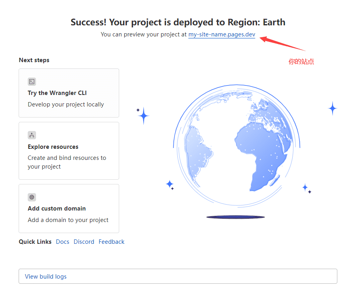
Task: Click the Next steps heading
Action: 34,60
